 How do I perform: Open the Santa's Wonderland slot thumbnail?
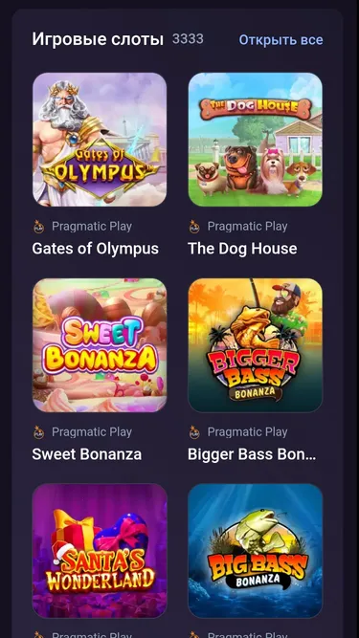click(x=100, y=551)
